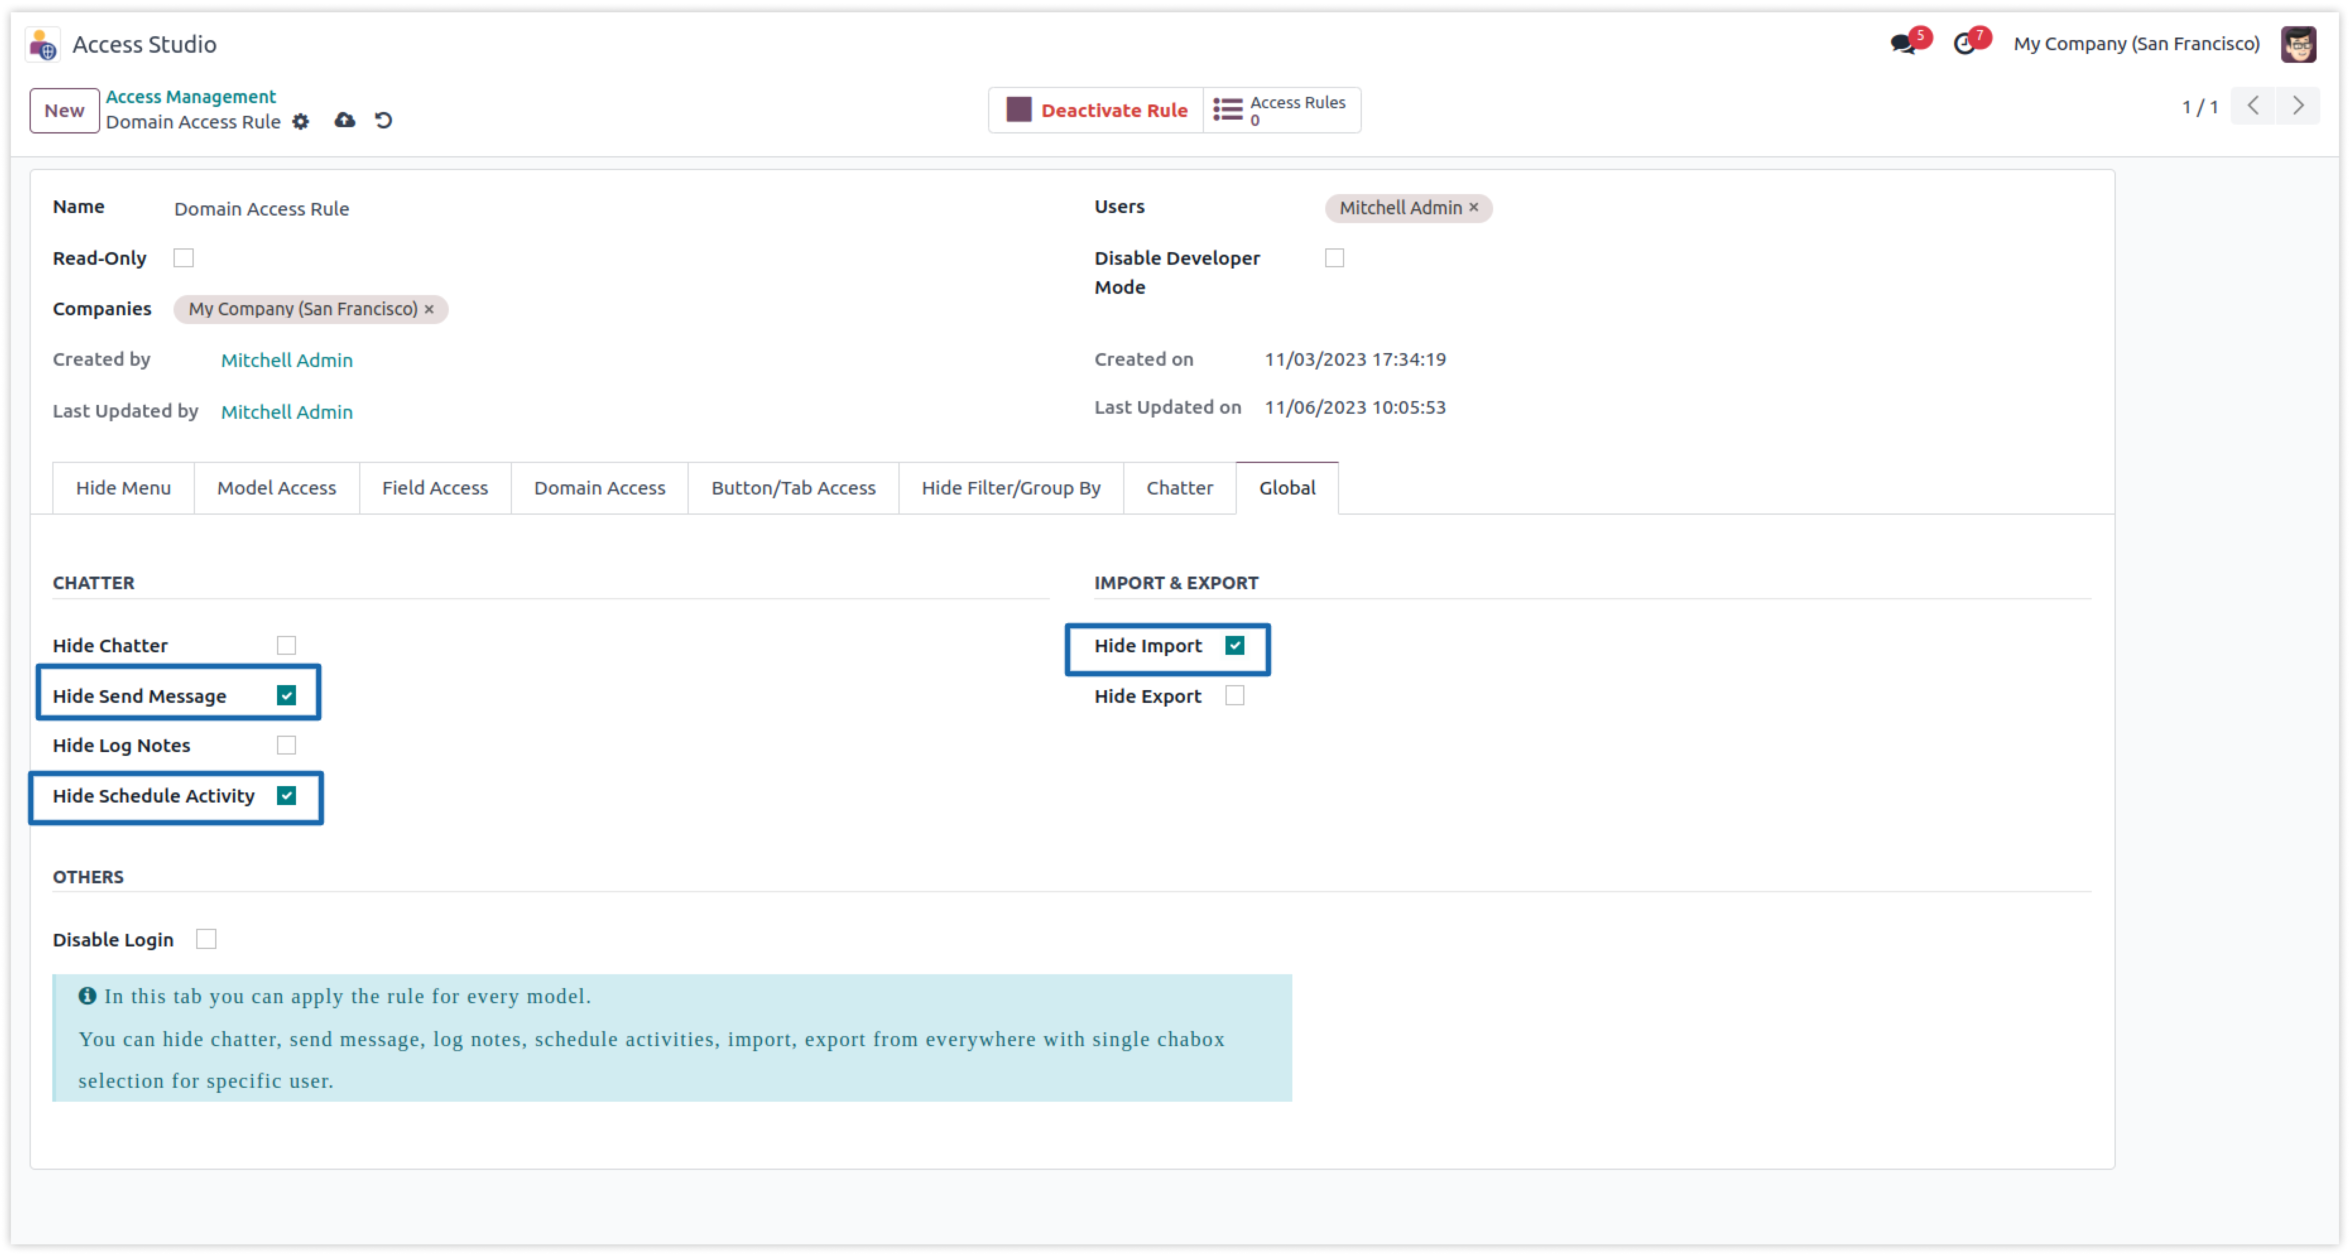Screen dimensions: 2350x1254
Task: Switch to the Model Access tab
Action: click(276, 488)
